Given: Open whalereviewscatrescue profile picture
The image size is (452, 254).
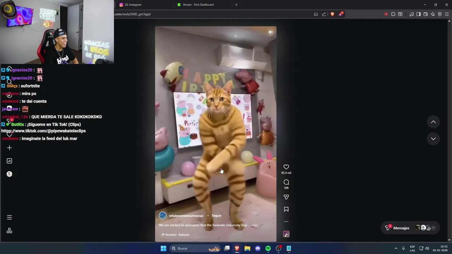Looking at the screenshot, I should click(162, 216).
